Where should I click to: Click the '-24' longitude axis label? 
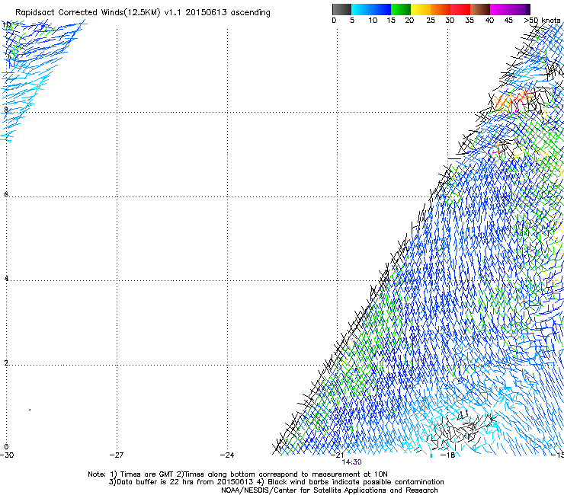click(227, 455)
